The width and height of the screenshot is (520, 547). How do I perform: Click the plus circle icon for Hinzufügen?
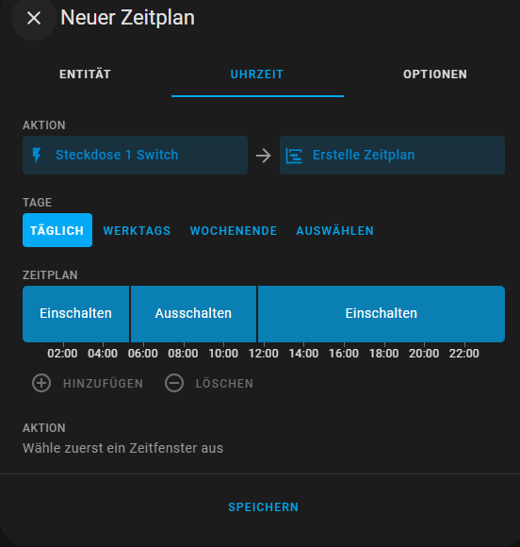[x=41, y=383]
